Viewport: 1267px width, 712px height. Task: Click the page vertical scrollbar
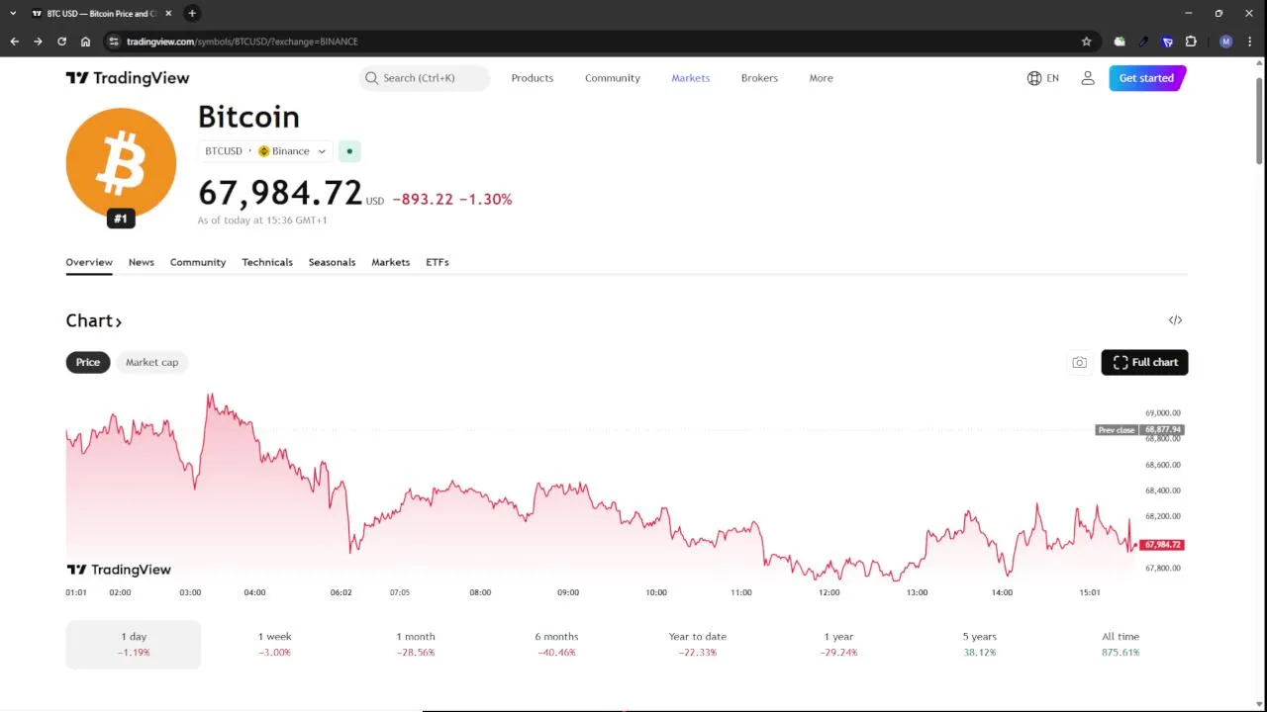point(1259,119)
